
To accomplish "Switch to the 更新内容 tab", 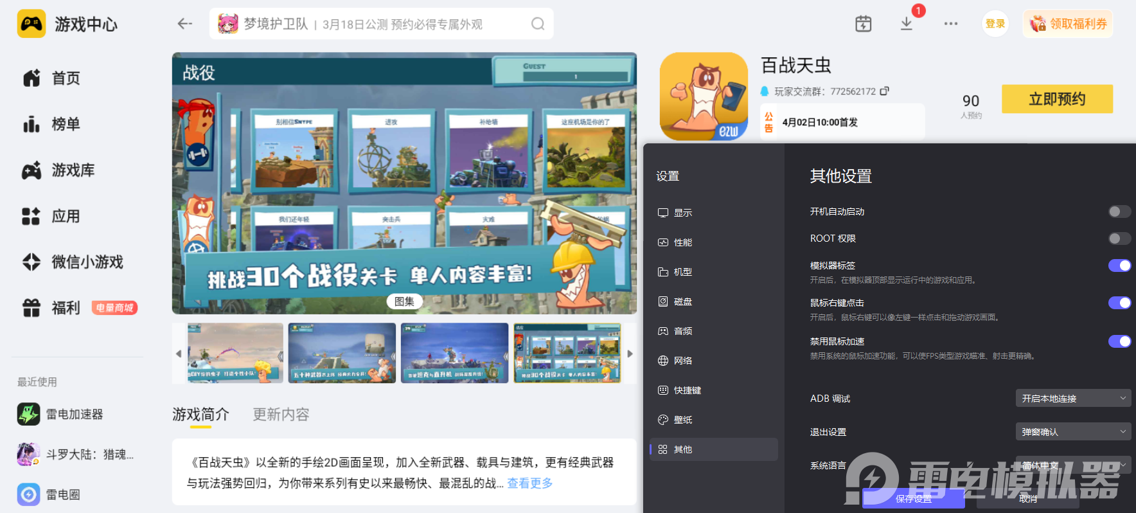I will tap(281, 415).
